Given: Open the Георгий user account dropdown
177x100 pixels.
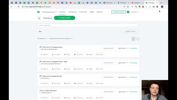Looking at the screenshot, I should coord(135,12).
